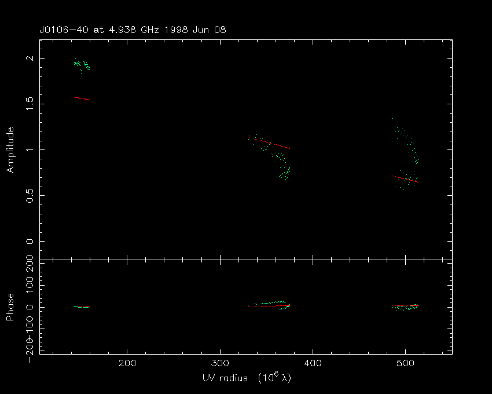Click the red model line near UV radius 500

coord(405,179)
